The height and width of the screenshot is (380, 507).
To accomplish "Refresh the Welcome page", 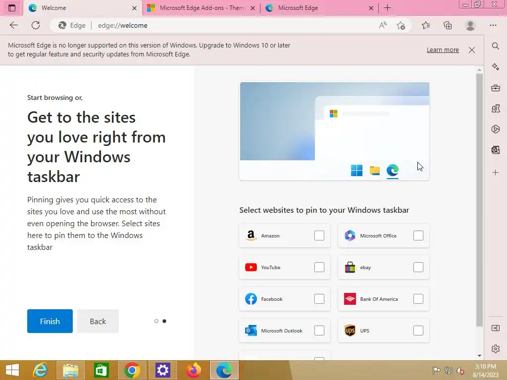I will [x=36, y=25].
